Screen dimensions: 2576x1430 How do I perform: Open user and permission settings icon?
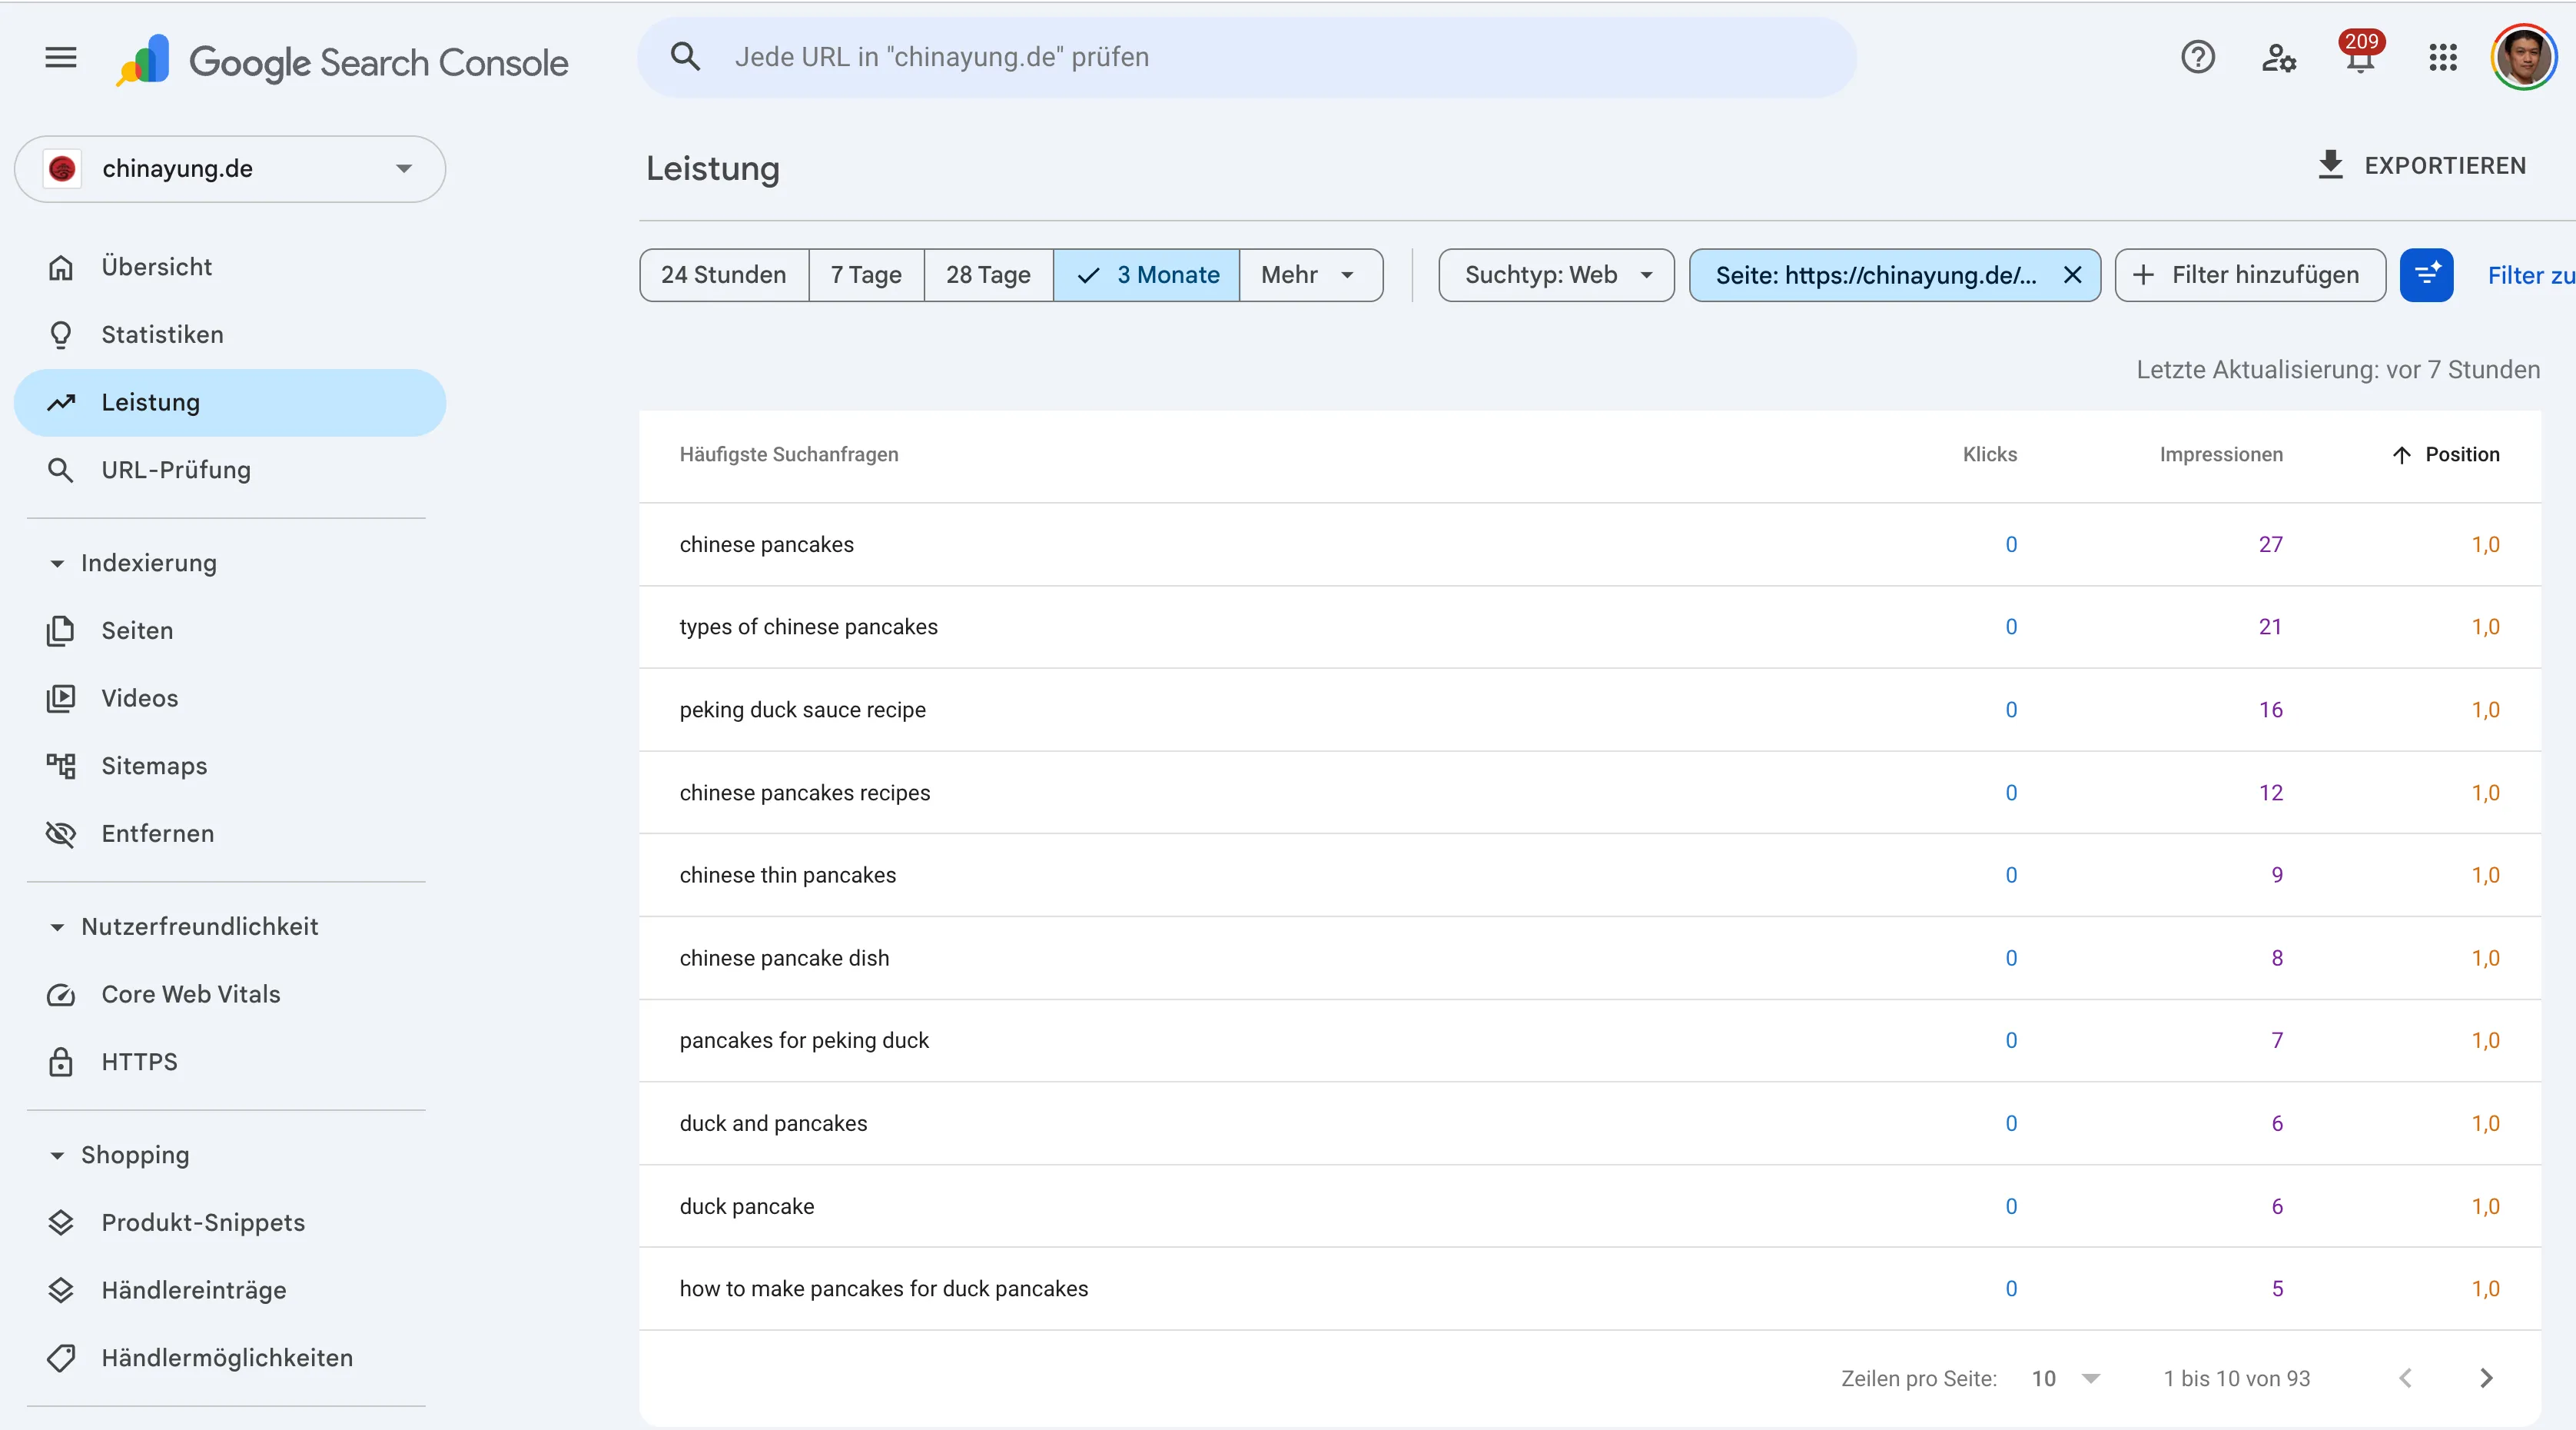tap(2278, 58)
